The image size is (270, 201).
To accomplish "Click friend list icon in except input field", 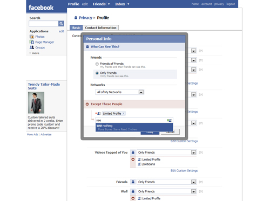I will point(170,120).
